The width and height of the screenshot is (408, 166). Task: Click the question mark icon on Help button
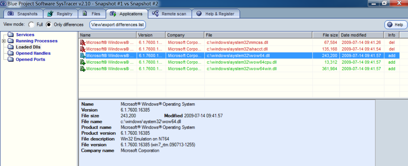pyautogui.click(x=390, y=25)
